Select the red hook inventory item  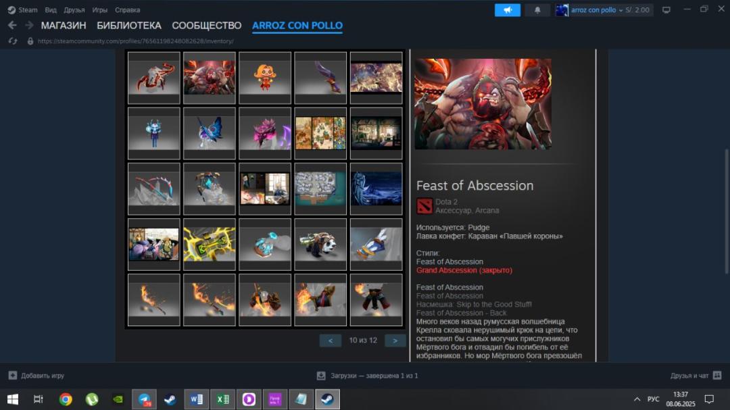pos(153,78)
